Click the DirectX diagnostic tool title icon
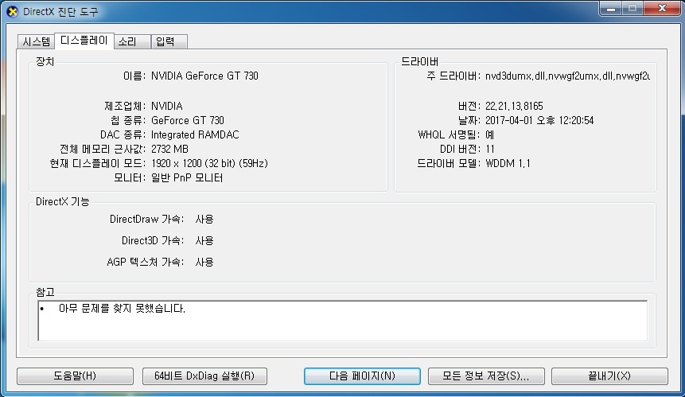The width and height of the screenshot is (685, 397). tap(13, 12)
